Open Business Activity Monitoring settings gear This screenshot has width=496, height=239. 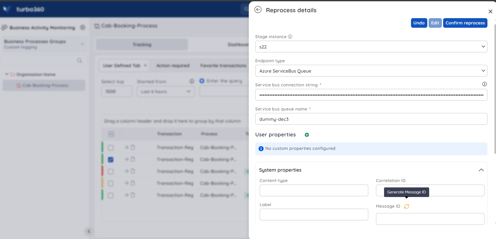pos(83,27)
